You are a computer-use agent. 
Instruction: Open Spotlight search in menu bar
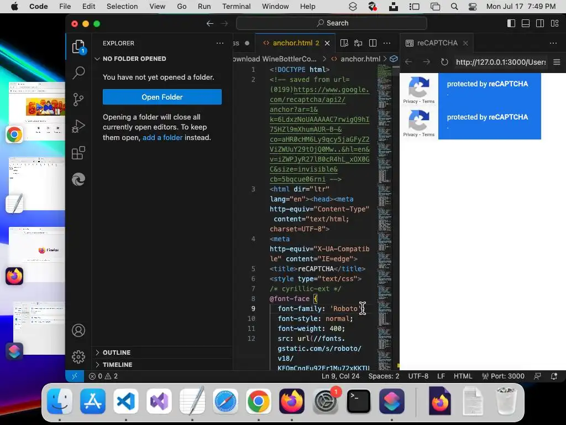coord(454,7)
